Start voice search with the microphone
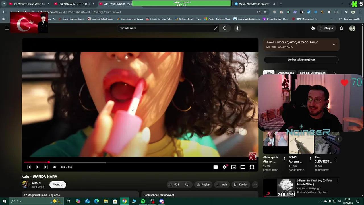The image size is (364, 205). coord(238,28)
